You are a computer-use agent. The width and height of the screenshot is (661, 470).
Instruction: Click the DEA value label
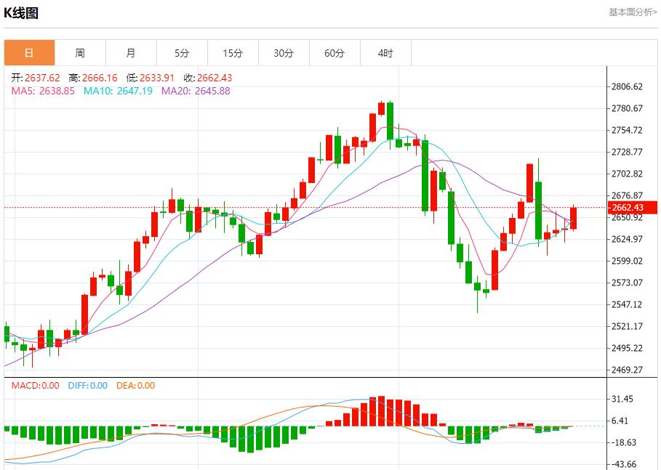[x=135, y=386]
